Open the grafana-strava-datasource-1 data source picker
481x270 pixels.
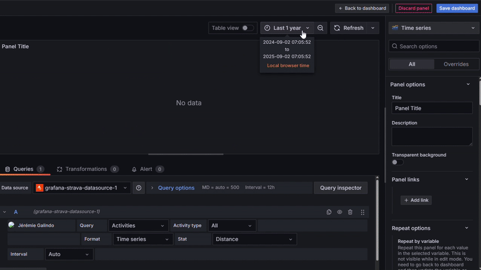click(82, 188)
